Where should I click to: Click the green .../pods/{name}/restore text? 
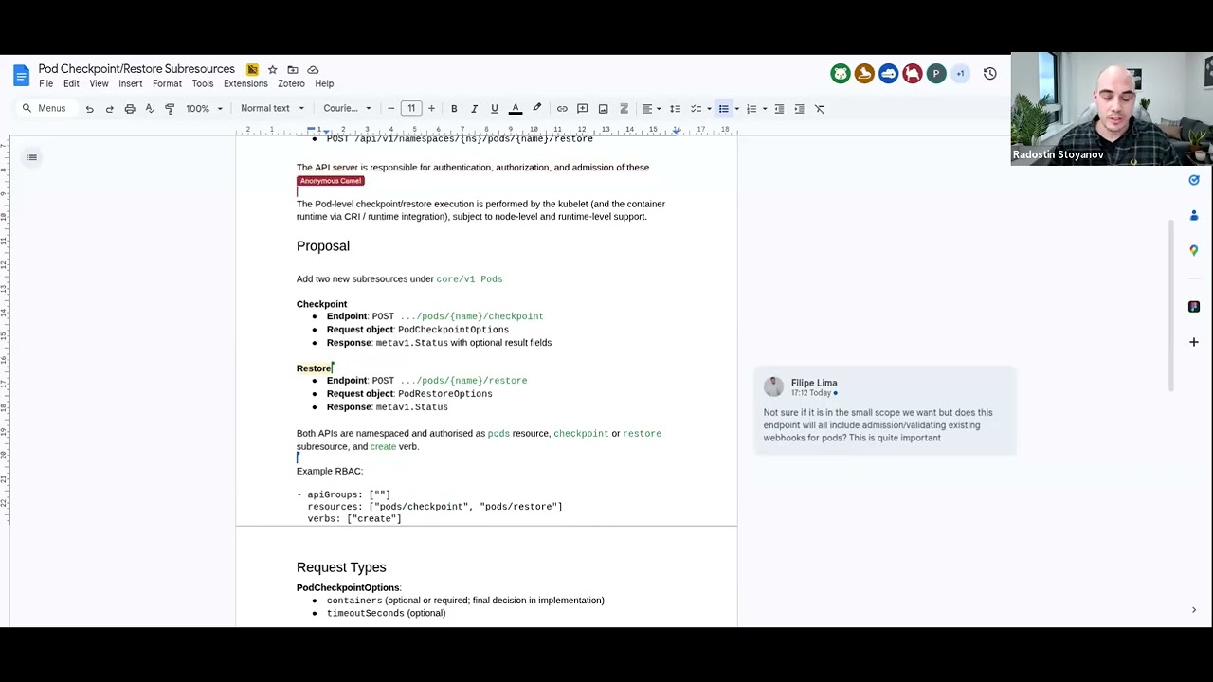463,381
